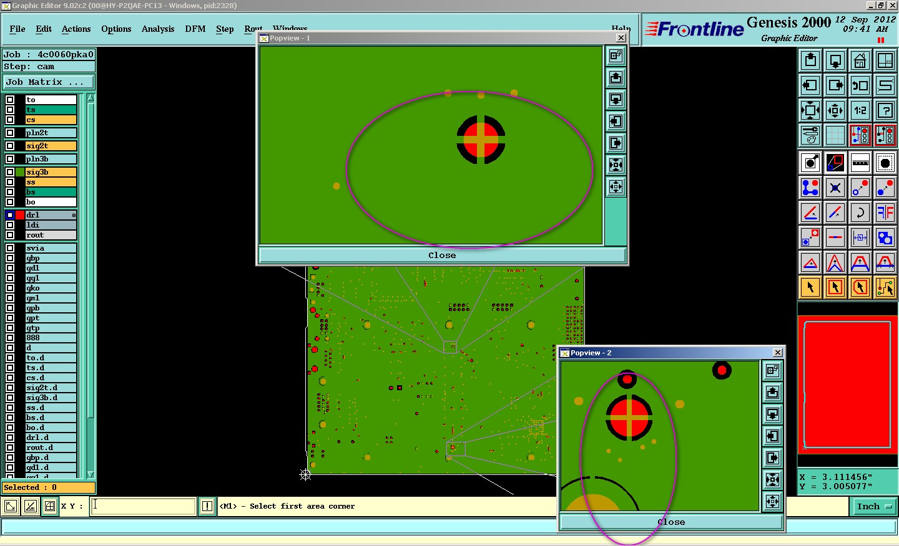
Task: Click the red color swatch of drl layer
Action: click(20, 215)
